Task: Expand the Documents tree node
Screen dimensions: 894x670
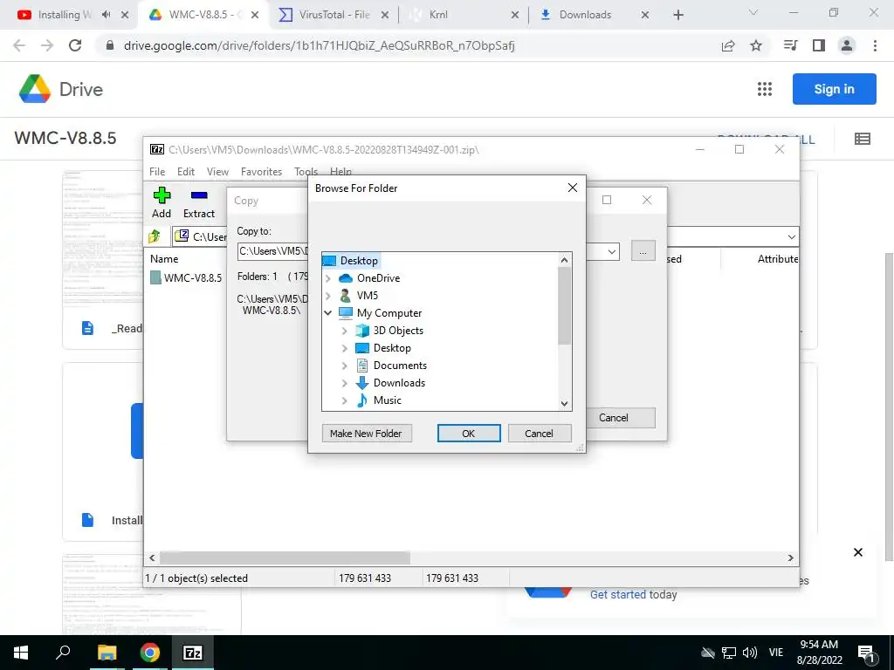Action: [x=344, y=366]
